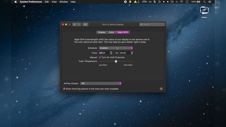Open Notification Center list icon
The image size is (226, 127).
[x=210, y=2]
